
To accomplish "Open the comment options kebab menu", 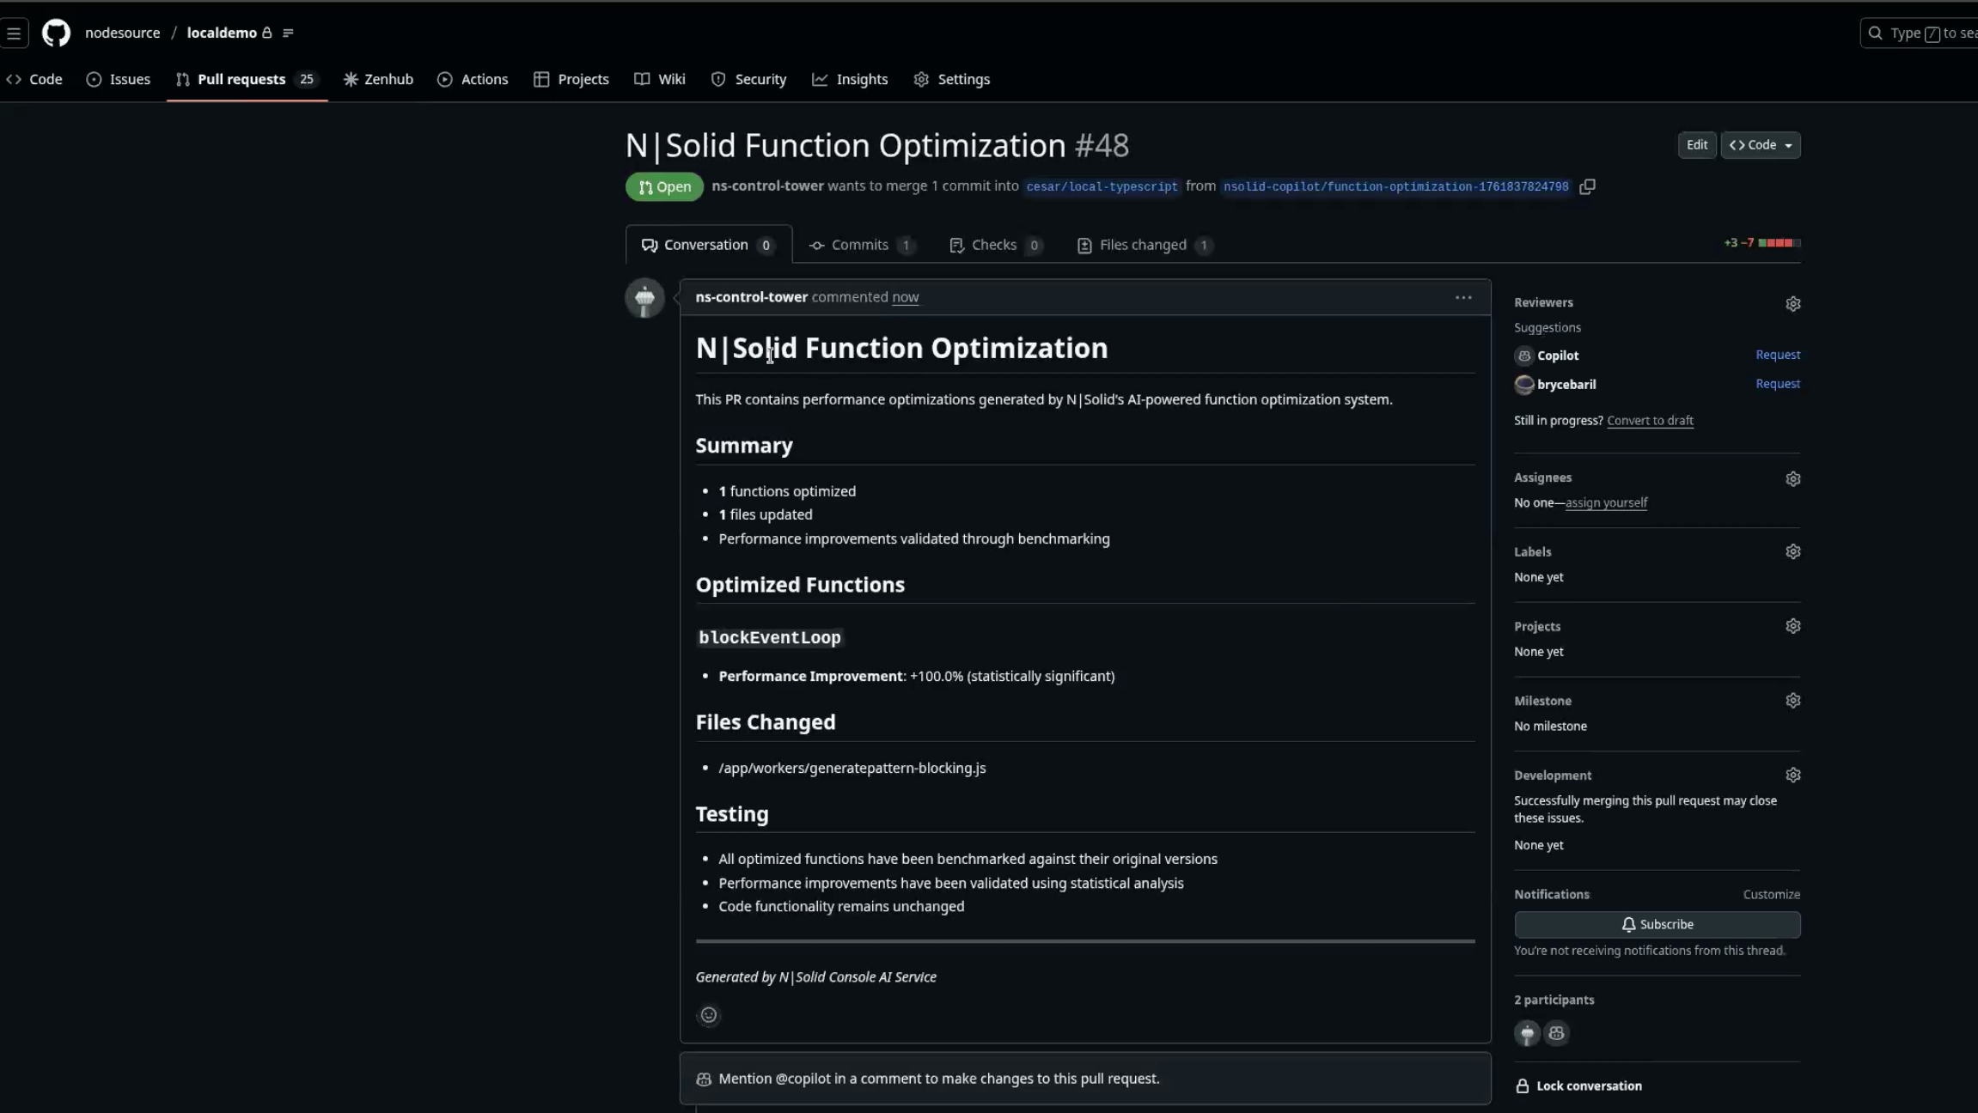I will (1463, 297).
